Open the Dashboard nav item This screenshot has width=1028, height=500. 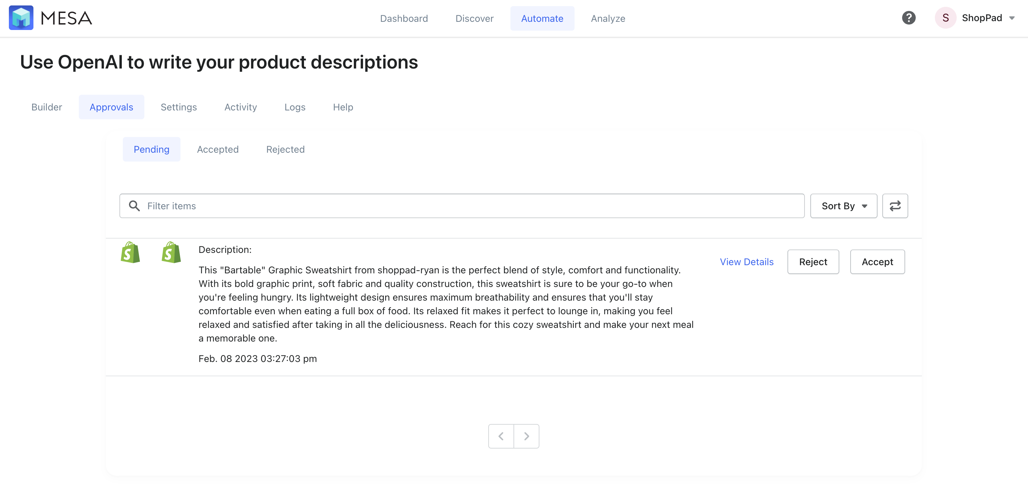[404, 18]
